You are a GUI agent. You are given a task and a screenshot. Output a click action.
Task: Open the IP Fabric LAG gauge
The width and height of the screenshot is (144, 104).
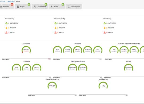(x=98, y=50)
